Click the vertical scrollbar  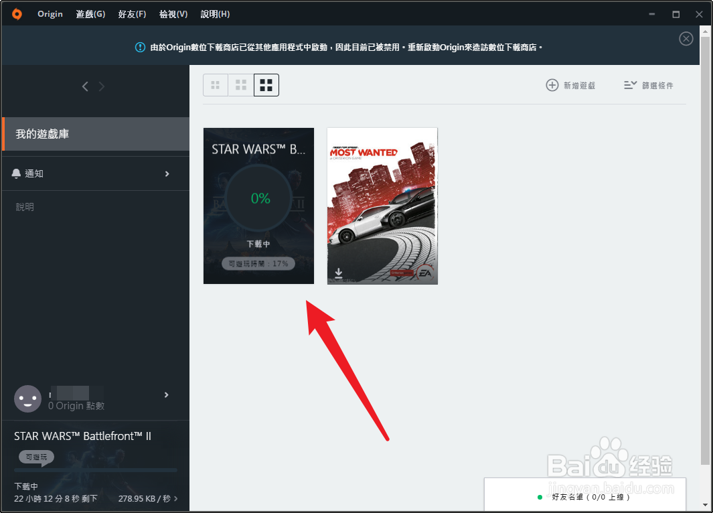(x=705, y=250)
